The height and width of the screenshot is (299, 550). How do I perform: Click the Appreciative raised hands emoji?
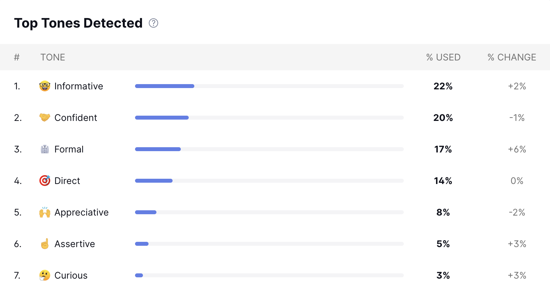(x=45, y=212)
